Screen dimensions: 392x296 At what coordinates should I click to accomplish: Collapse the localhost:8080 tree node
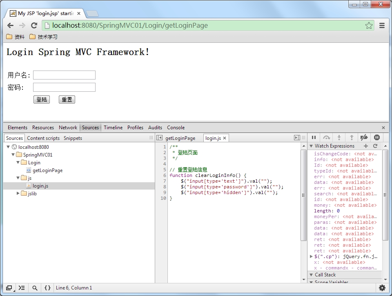8,147
